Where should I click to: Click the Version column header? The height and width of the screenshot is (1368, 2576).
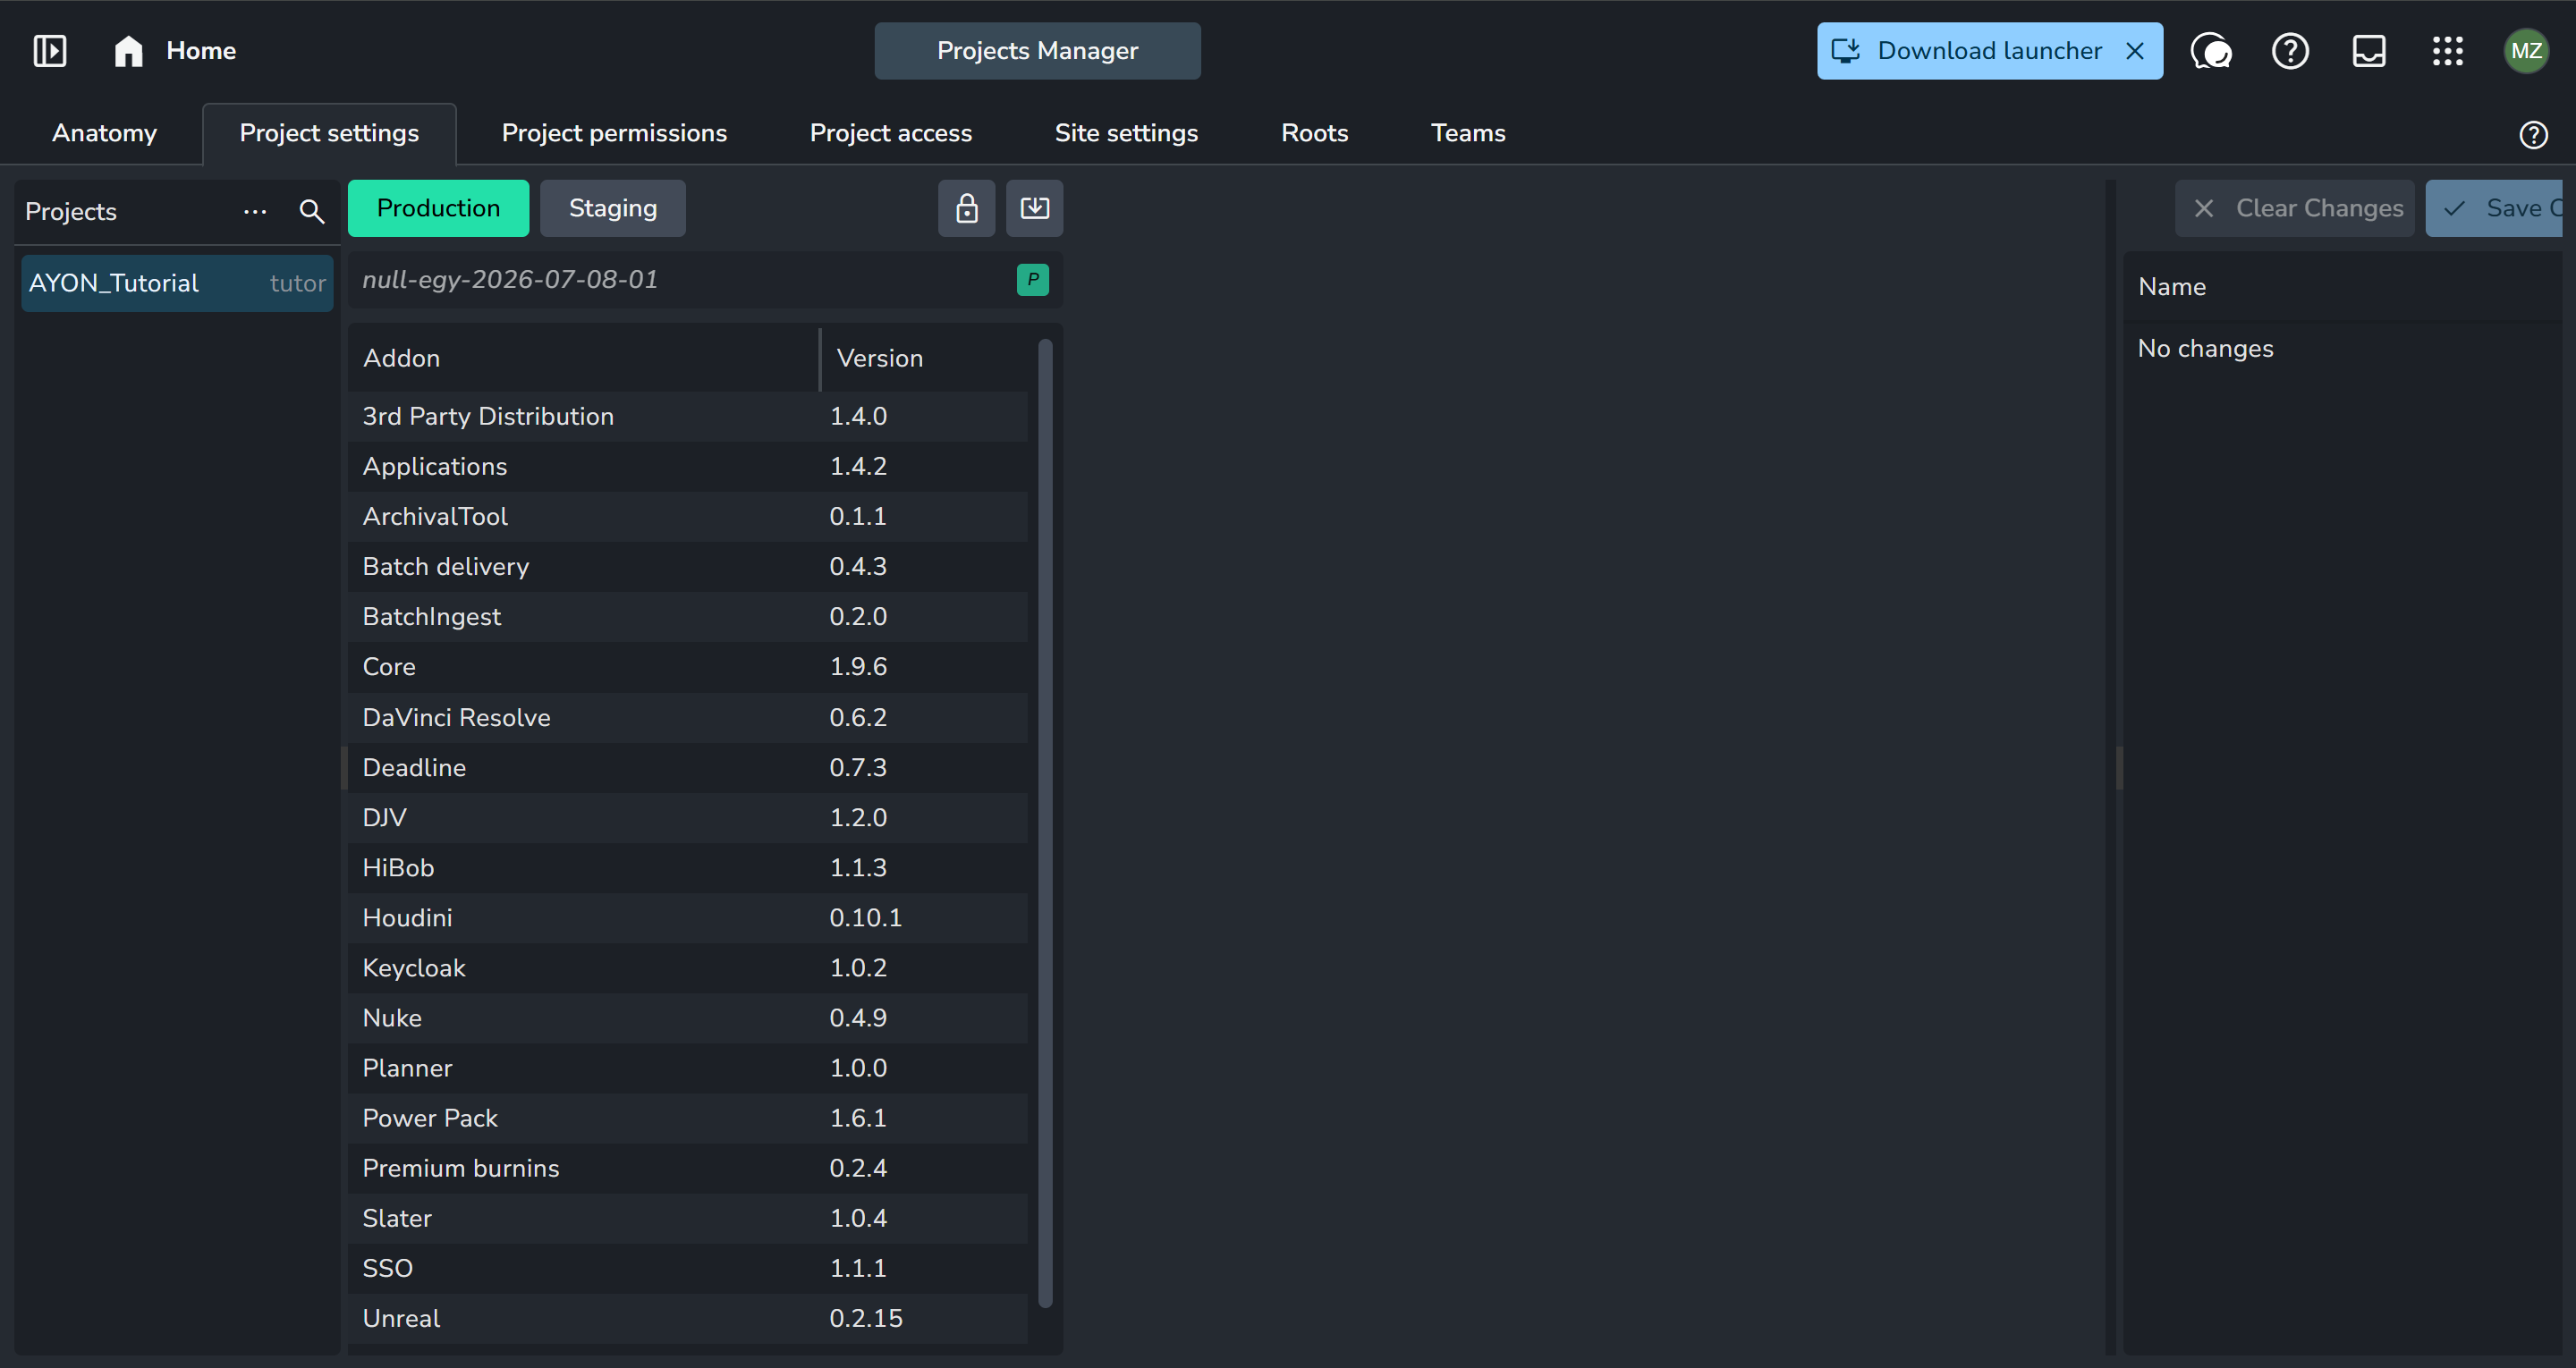tap(924, 358)
